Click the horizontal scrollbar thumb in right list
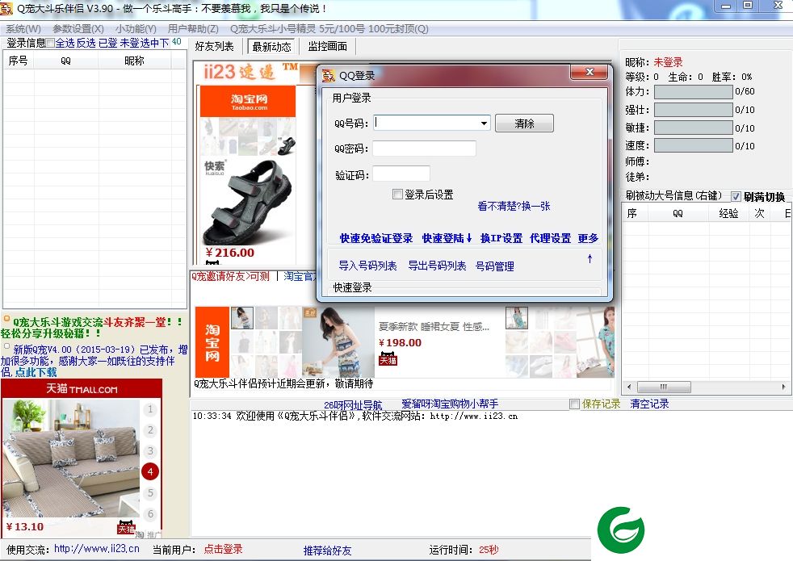This screenshot has width=793, height=561. coord(664,387)
